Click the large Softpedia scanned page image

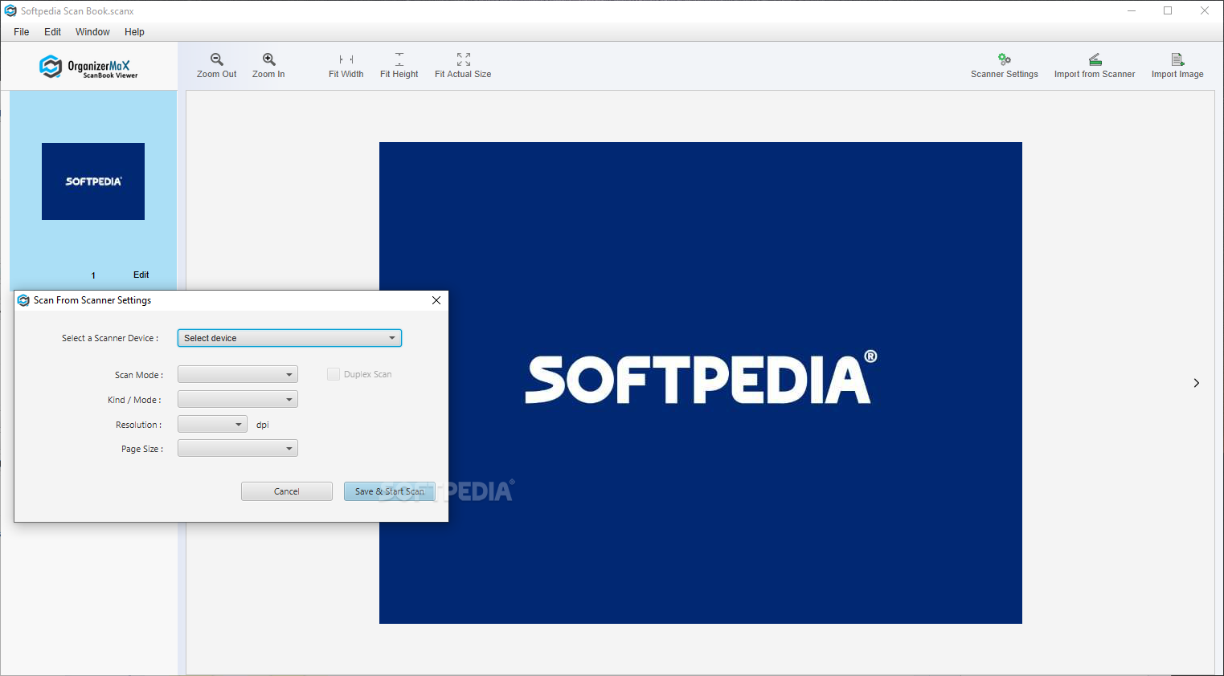(x=701, y=383)
